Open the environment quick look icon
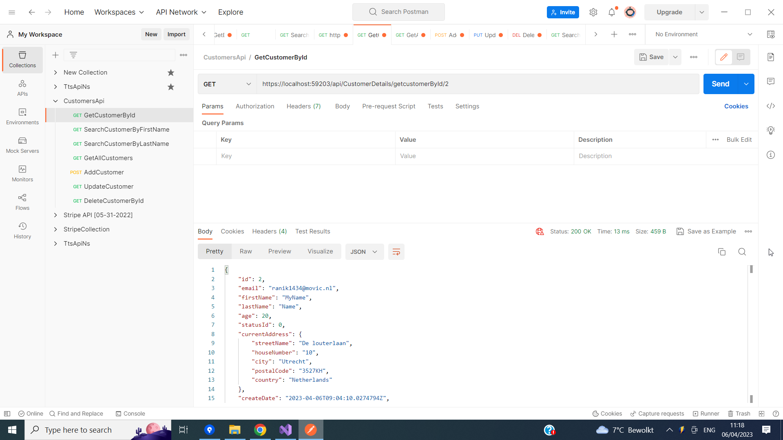Screen dimensions: 783x440 point(771,35)
